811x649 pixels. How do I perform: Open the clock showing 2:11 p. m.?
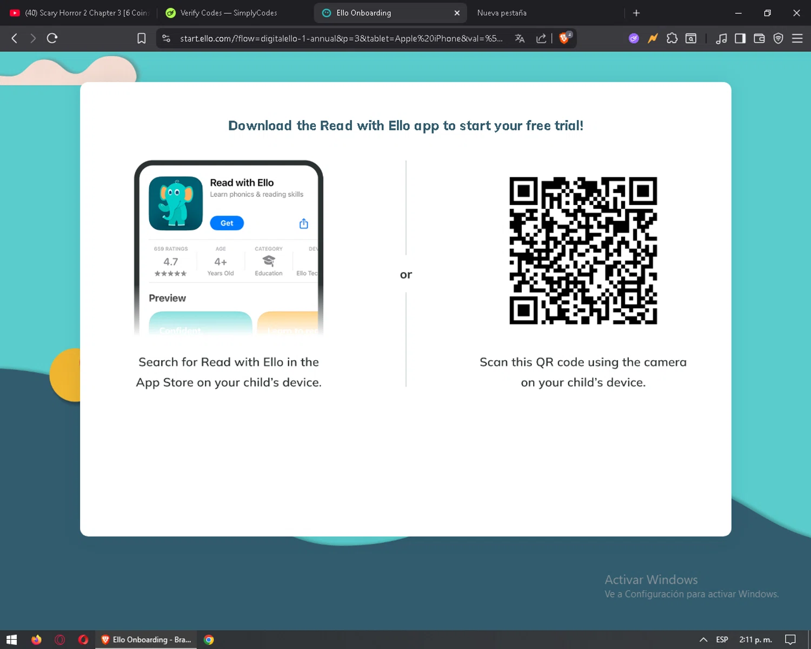coord(755,640)
